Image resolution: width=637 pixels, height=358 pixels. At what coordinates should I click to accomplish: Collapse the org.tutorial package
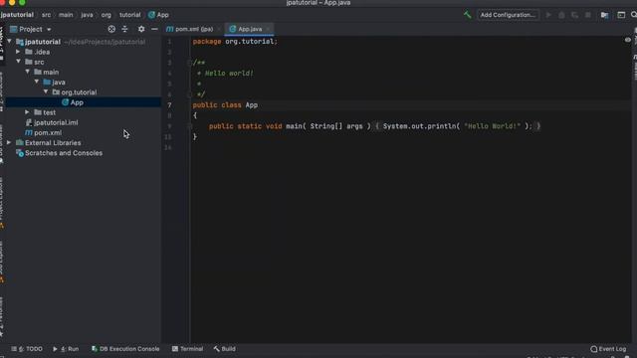46,92
